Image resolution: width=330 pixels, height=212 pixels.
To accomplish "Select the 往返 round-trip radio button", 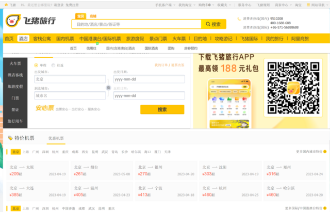I will 53,66.
